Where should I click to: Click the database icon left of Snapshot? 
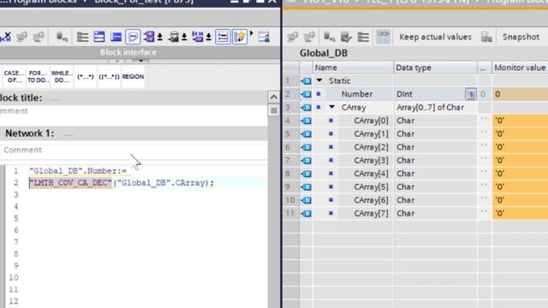pyautogui.click(x=486, y=37)
